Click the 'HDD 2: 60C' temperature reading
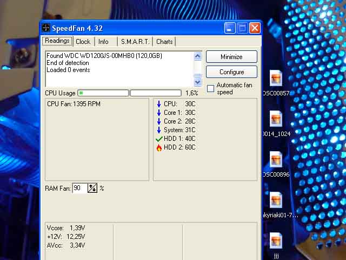The height and width of the screenshot is (260, 346). click(179, 147)
